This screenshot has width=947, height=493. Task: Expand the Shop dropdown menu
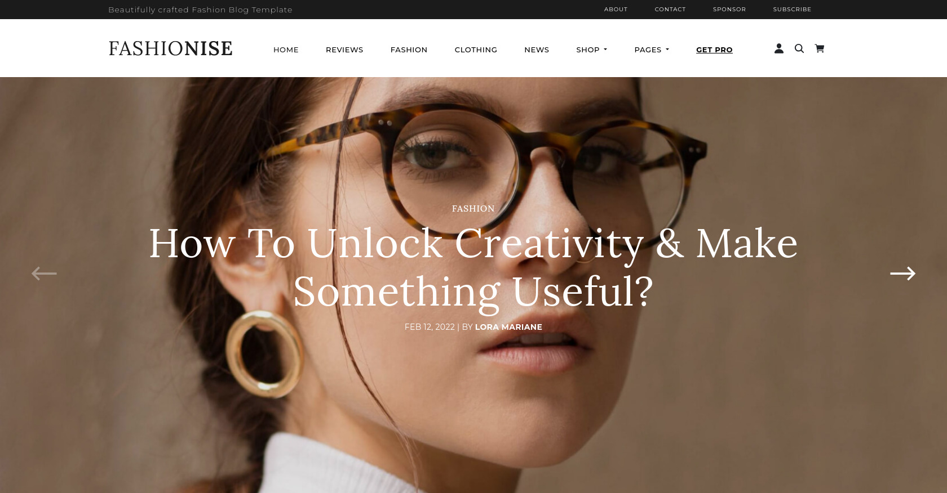[592, 50]
